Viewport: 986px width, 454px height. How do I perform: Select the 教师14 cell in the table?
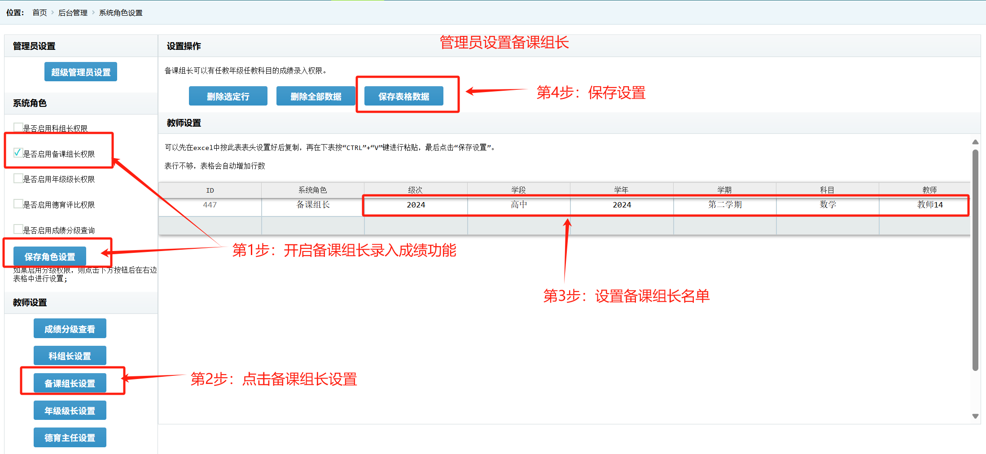point(930,205)
